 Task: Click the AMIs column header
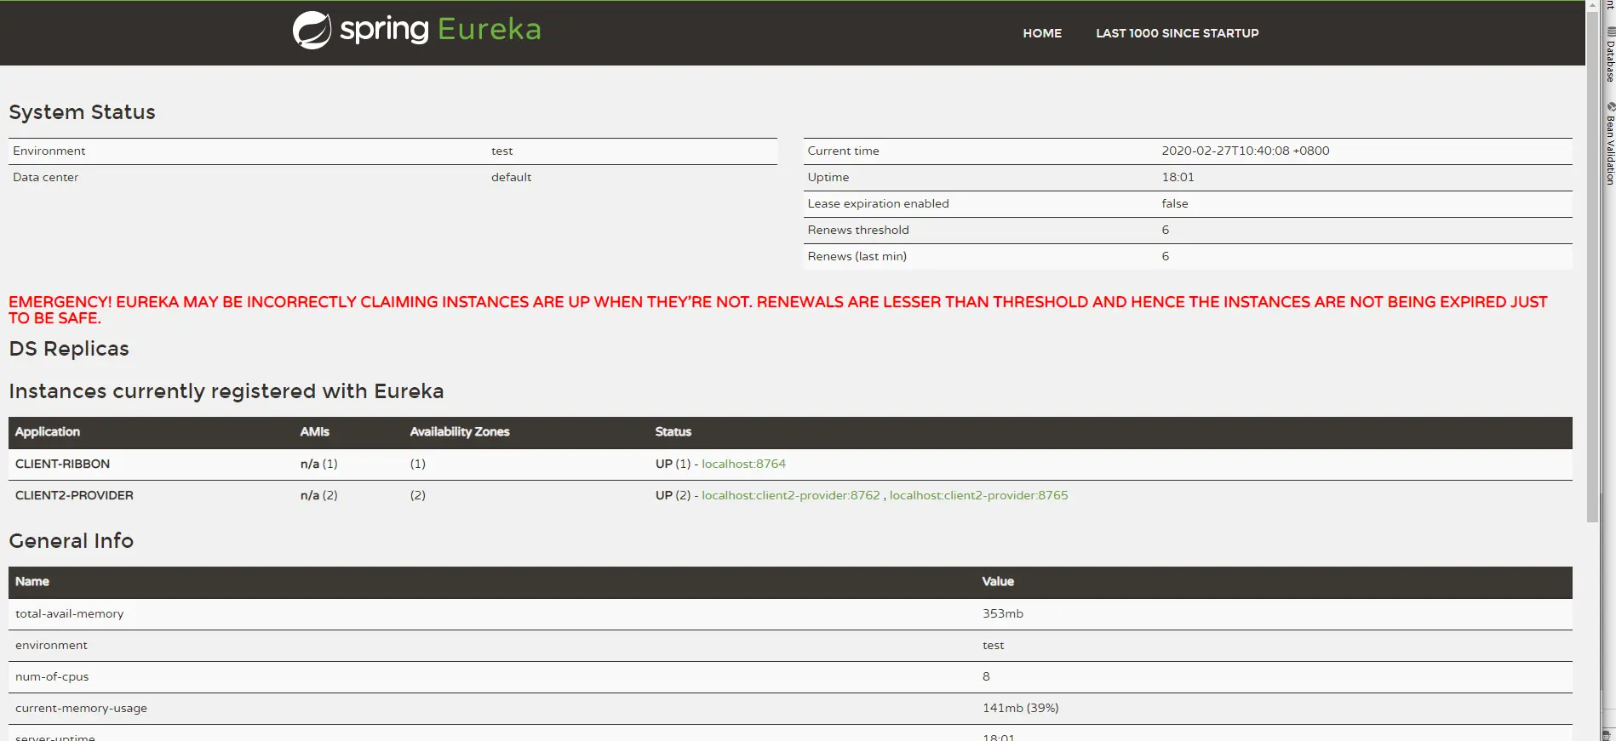pos(315,432)
